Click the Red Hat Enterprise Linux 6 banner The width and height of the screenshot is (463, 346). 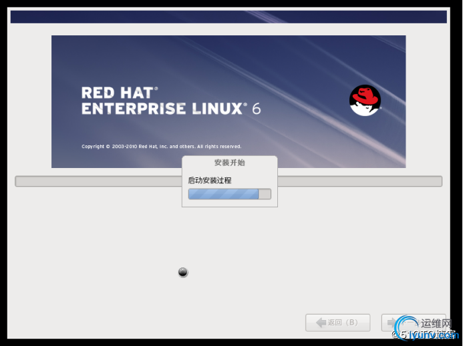pyautogui.click(x=228, y=102)
